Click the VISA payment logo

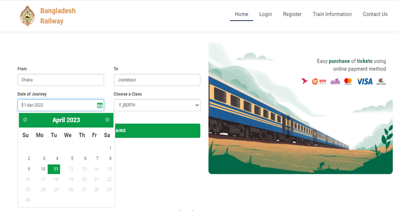(x=365, y=81)
